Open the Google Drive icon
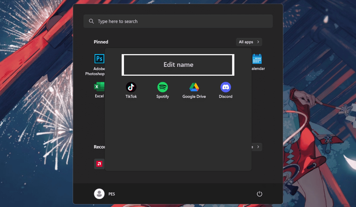The height and width of the screenshot is (207, 356). (x=194, y=87)
